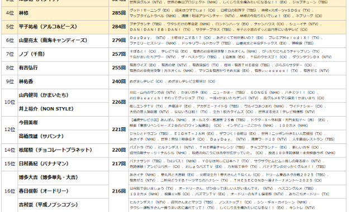Screen dimensions: 352x212
Task: Click 博多大吉（博多華丸・大吉）entry
Action: 48,177
